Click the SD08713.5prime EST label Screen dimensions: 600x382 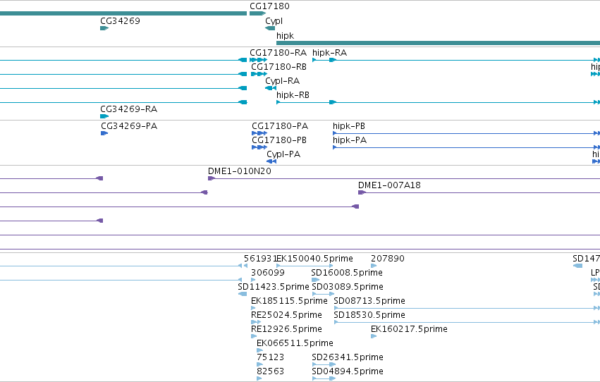coord(369,301)
